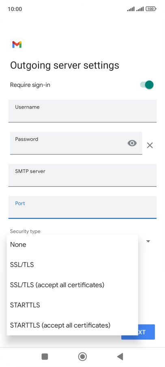Select SSL/TLS option
165x367 pixels.
(73, 265)
